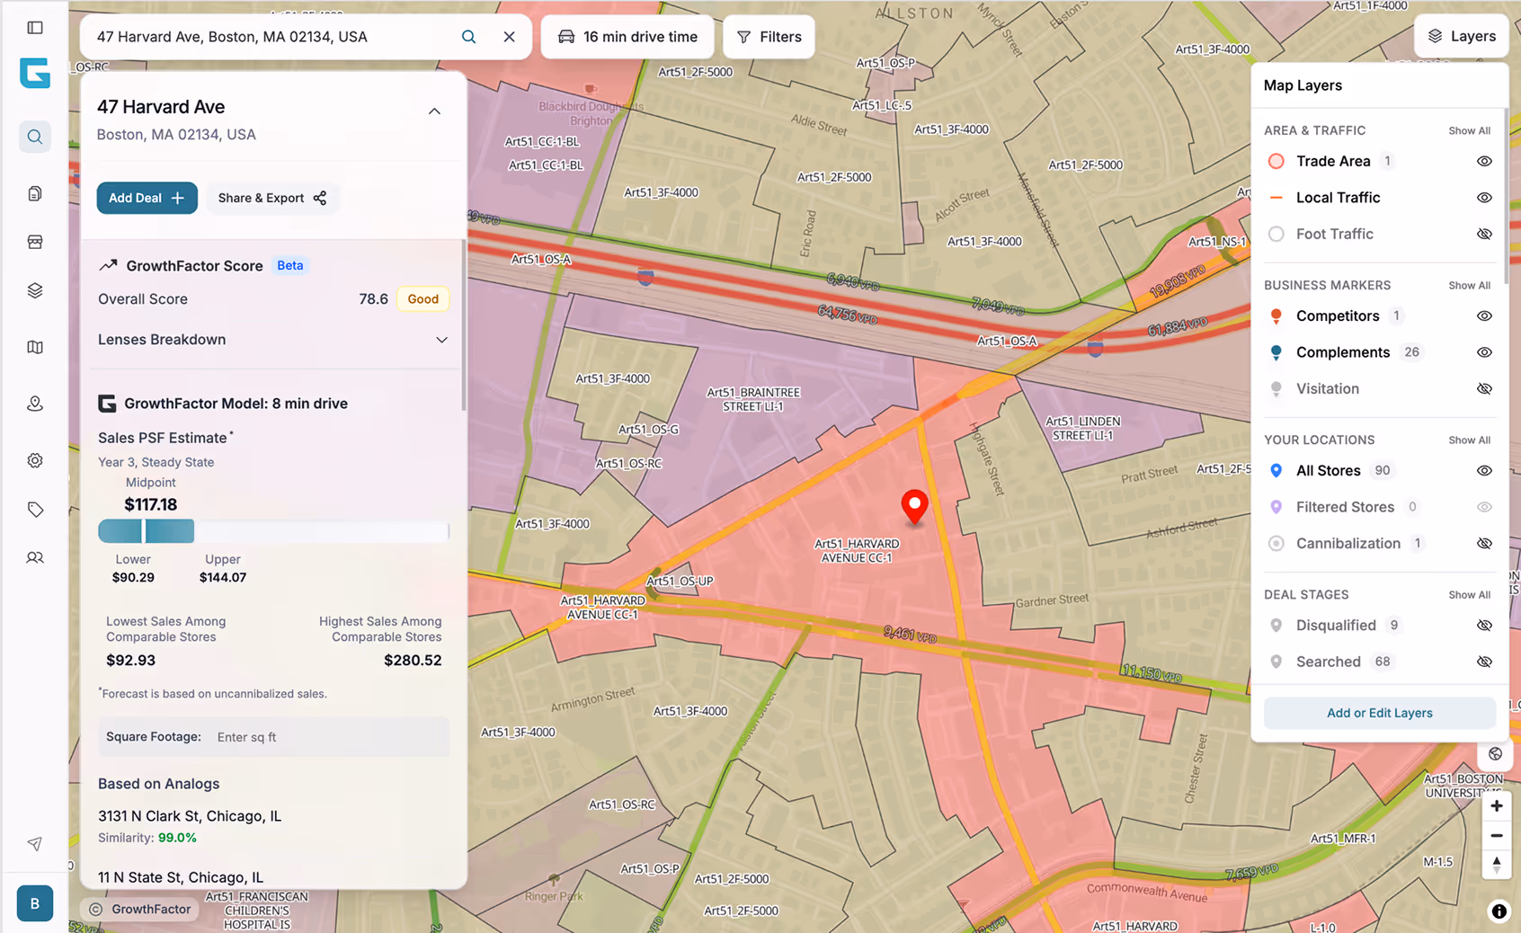Image resolution: width=1521 pixels, height=933 pixels.
Task: Click Share & Export button
Action: pos(272,198)
